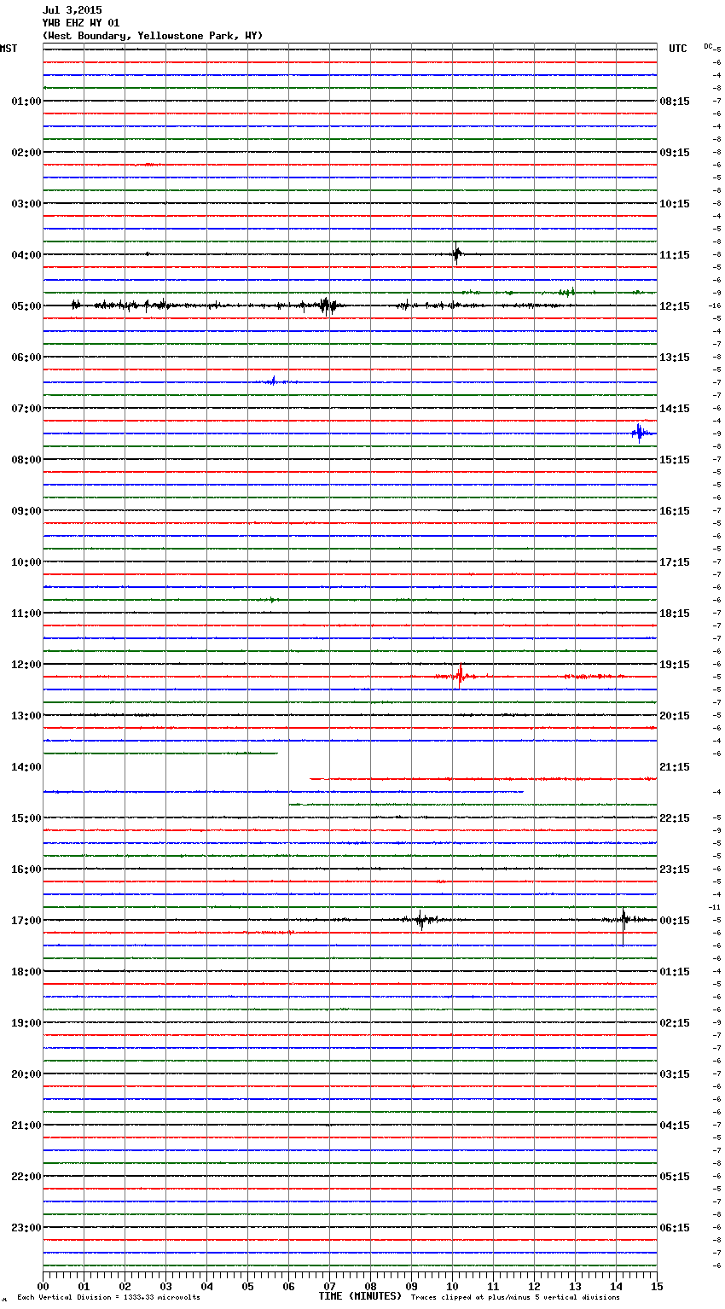
Task: Select the 05:00 MST time label
Action: [26, 306]
